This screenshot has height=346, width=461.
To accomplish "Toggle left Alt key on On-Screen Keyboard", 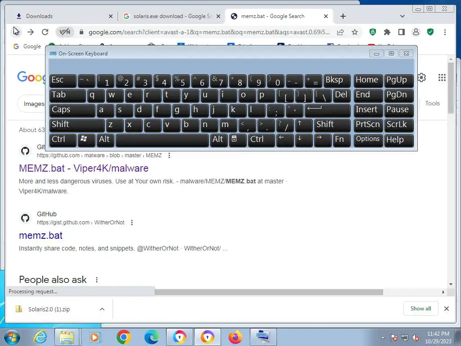I will [105, 140].
